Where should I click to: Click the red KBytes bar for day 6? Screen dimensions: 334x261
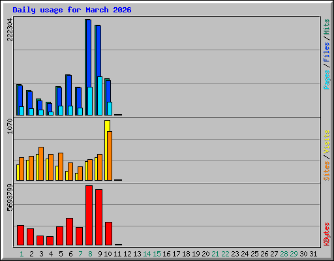tap(69, 232)
